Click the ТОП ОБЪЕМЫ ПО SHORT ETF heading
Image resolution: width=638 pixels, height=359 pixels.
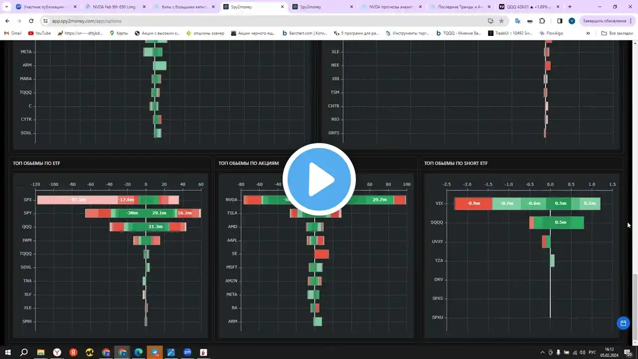tap(456, 163)
